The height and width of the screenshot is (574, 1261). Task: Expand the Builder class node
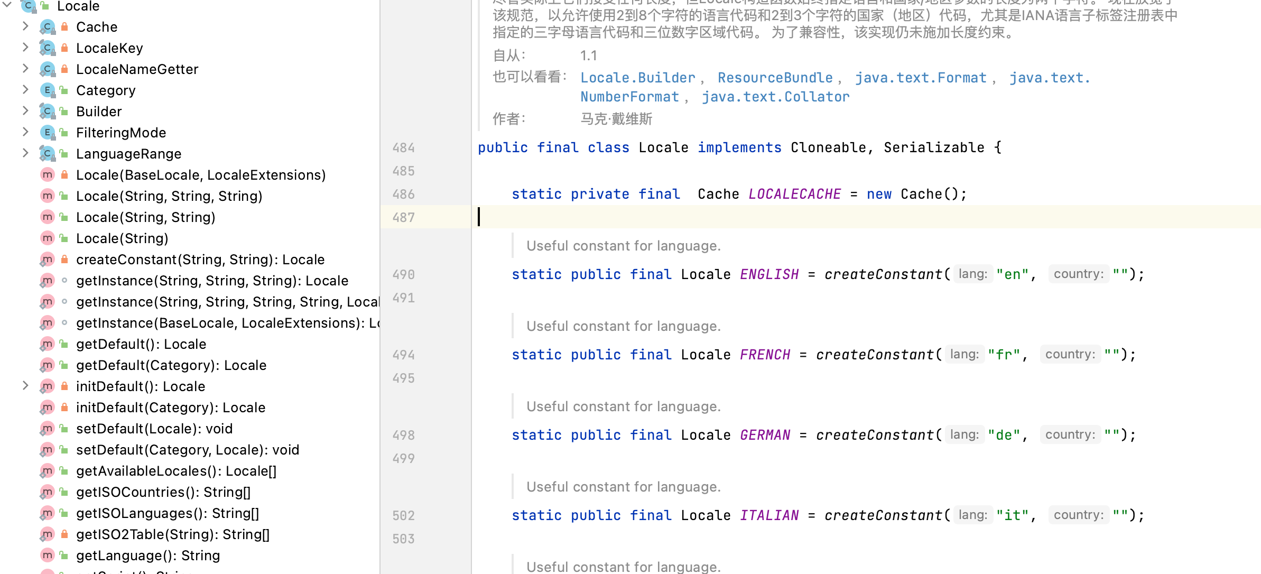(25, 111)
